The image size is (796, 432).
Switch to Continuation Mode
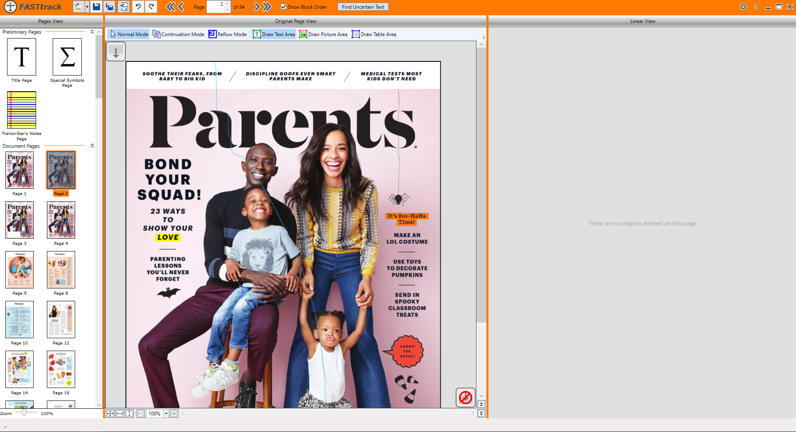pos(178,34)
